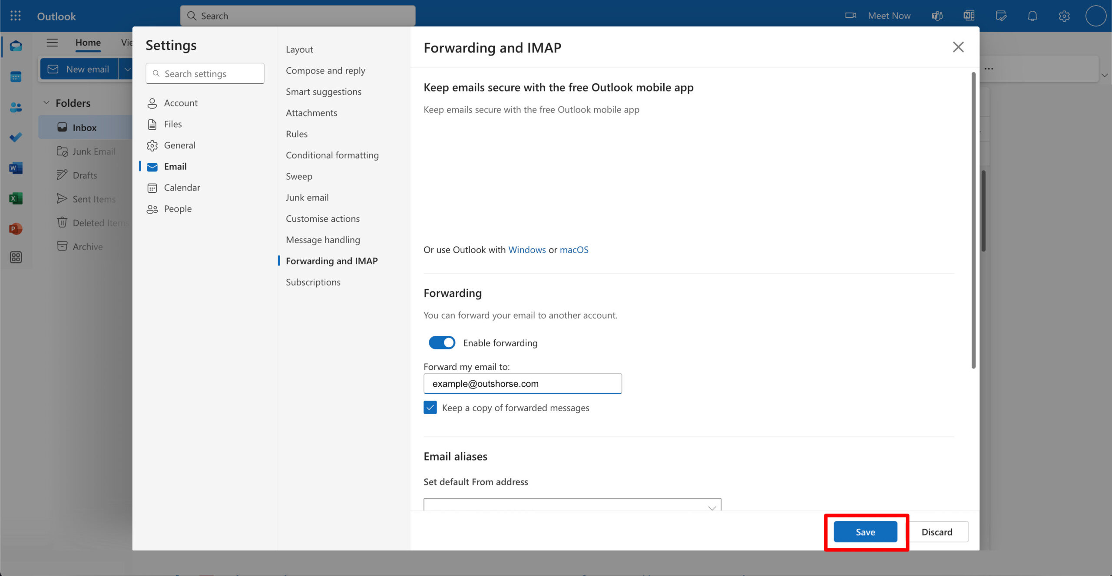Click the Forward my email to field

click(523, 384)
